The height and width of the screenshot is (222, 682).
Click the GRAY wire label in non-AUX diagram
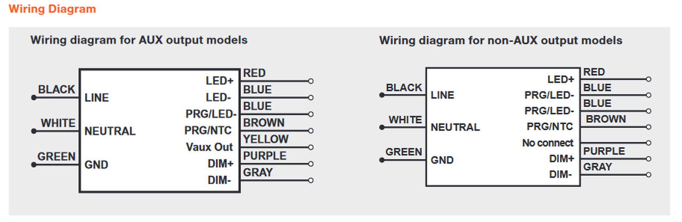click(x=598, y=167)
